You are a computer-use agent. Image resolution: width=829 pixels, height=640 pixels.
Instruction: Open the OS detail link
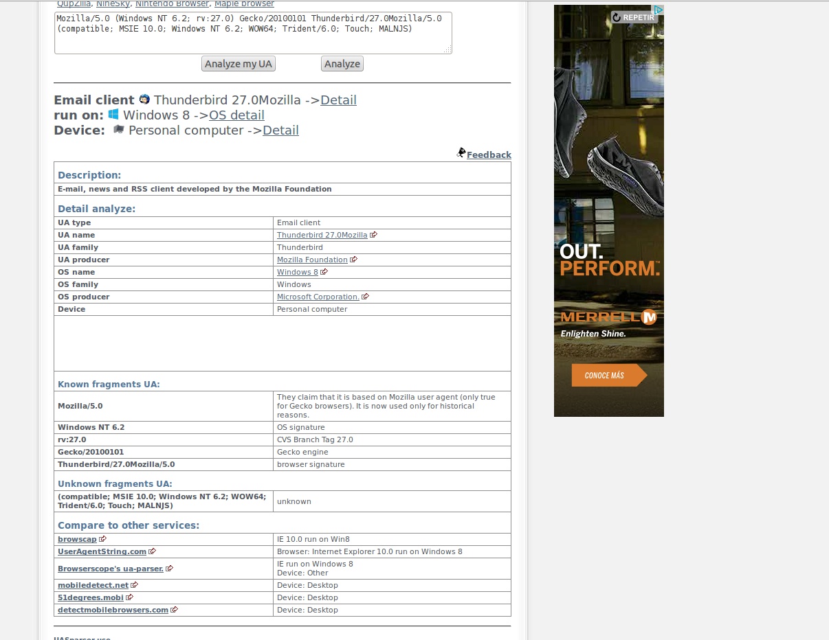tap(236, 115)
